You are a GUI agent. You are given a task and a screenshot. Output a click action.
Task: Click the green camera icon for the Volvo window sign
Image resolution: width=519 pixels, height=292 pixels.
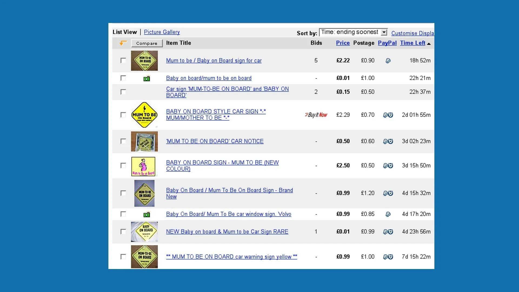point(147,215)
